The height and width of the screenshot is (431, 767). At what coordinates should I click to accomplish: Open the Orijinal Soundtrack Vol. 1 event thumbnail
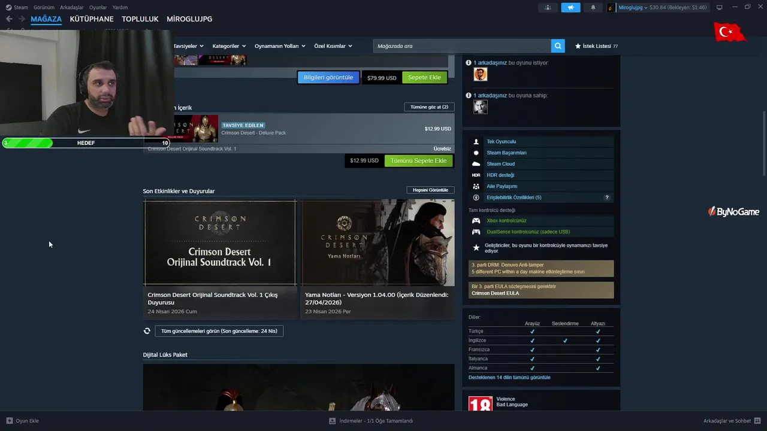(220, 243)
